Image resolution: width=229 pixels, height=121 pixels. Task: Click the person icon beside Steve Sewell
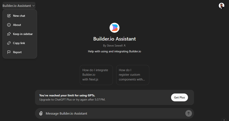(x=125, y=45)
